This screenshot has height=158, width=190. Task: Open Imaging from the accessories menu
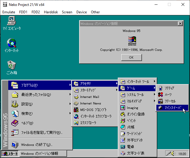(x=137, y=108)
